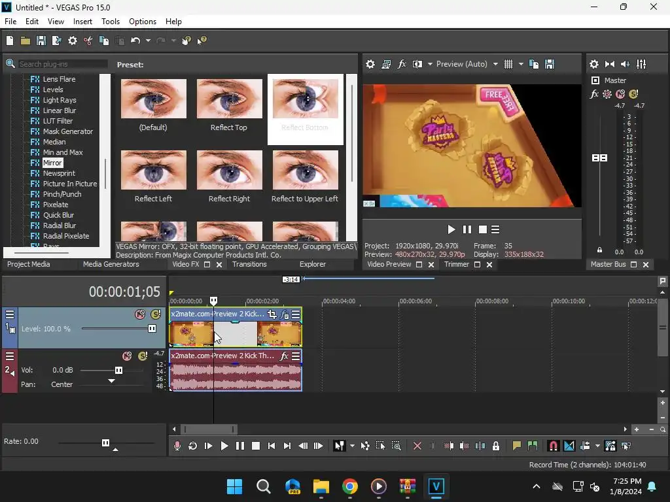Pause the video preview
This screenshot has width=670, height=502.
(467, 229)
